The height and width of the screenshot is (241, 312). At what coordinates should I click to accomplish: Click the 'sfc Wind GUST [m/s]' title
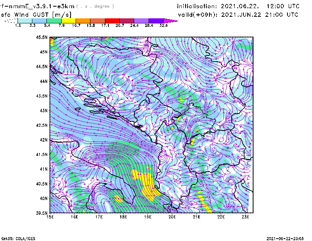36,15
